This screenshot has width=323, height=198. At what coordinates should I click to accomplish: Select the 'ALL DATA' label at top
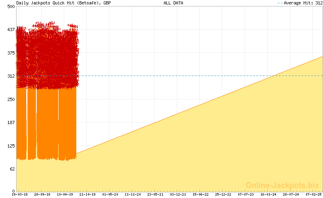[173, 3]
